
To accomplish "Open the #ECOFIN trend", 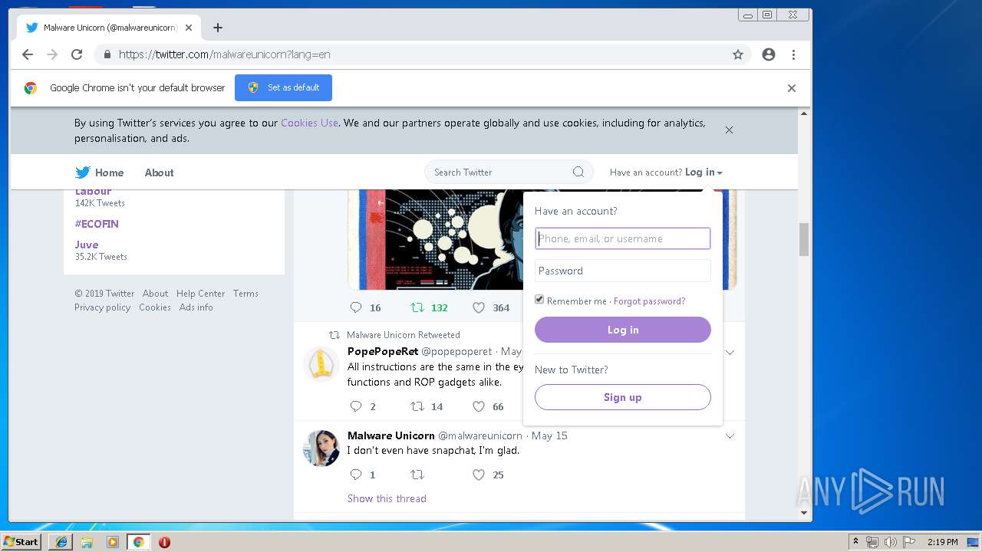I will pos(97,224).
